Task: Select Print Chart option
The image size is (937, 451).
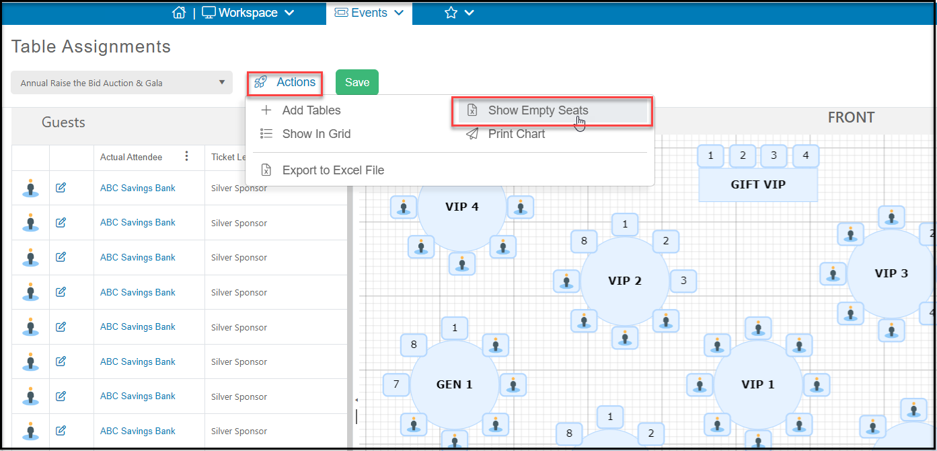Action: pyautogui.click(x=517, y=134)
